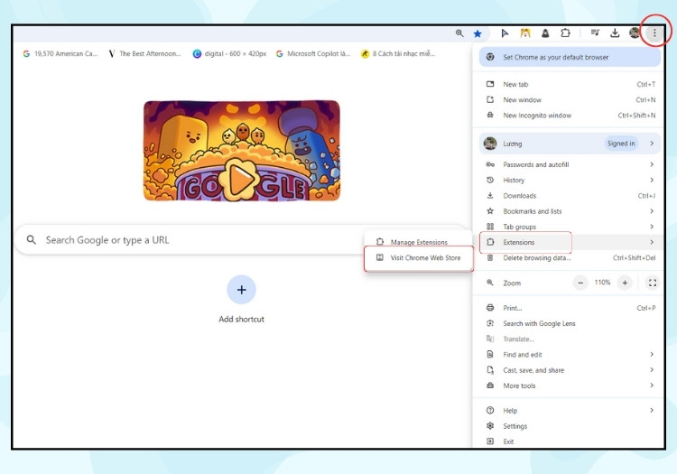Click the 110% zoom value

602,283
